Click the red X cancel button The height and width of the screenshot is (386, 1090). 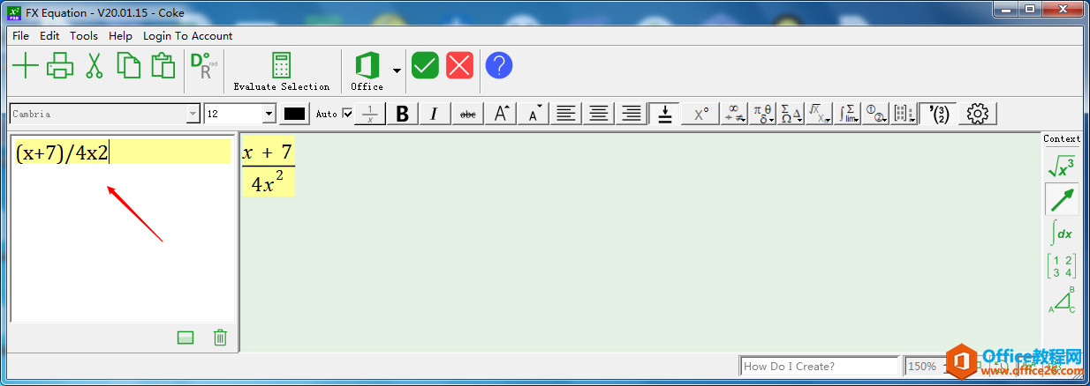tap(459, 65)
